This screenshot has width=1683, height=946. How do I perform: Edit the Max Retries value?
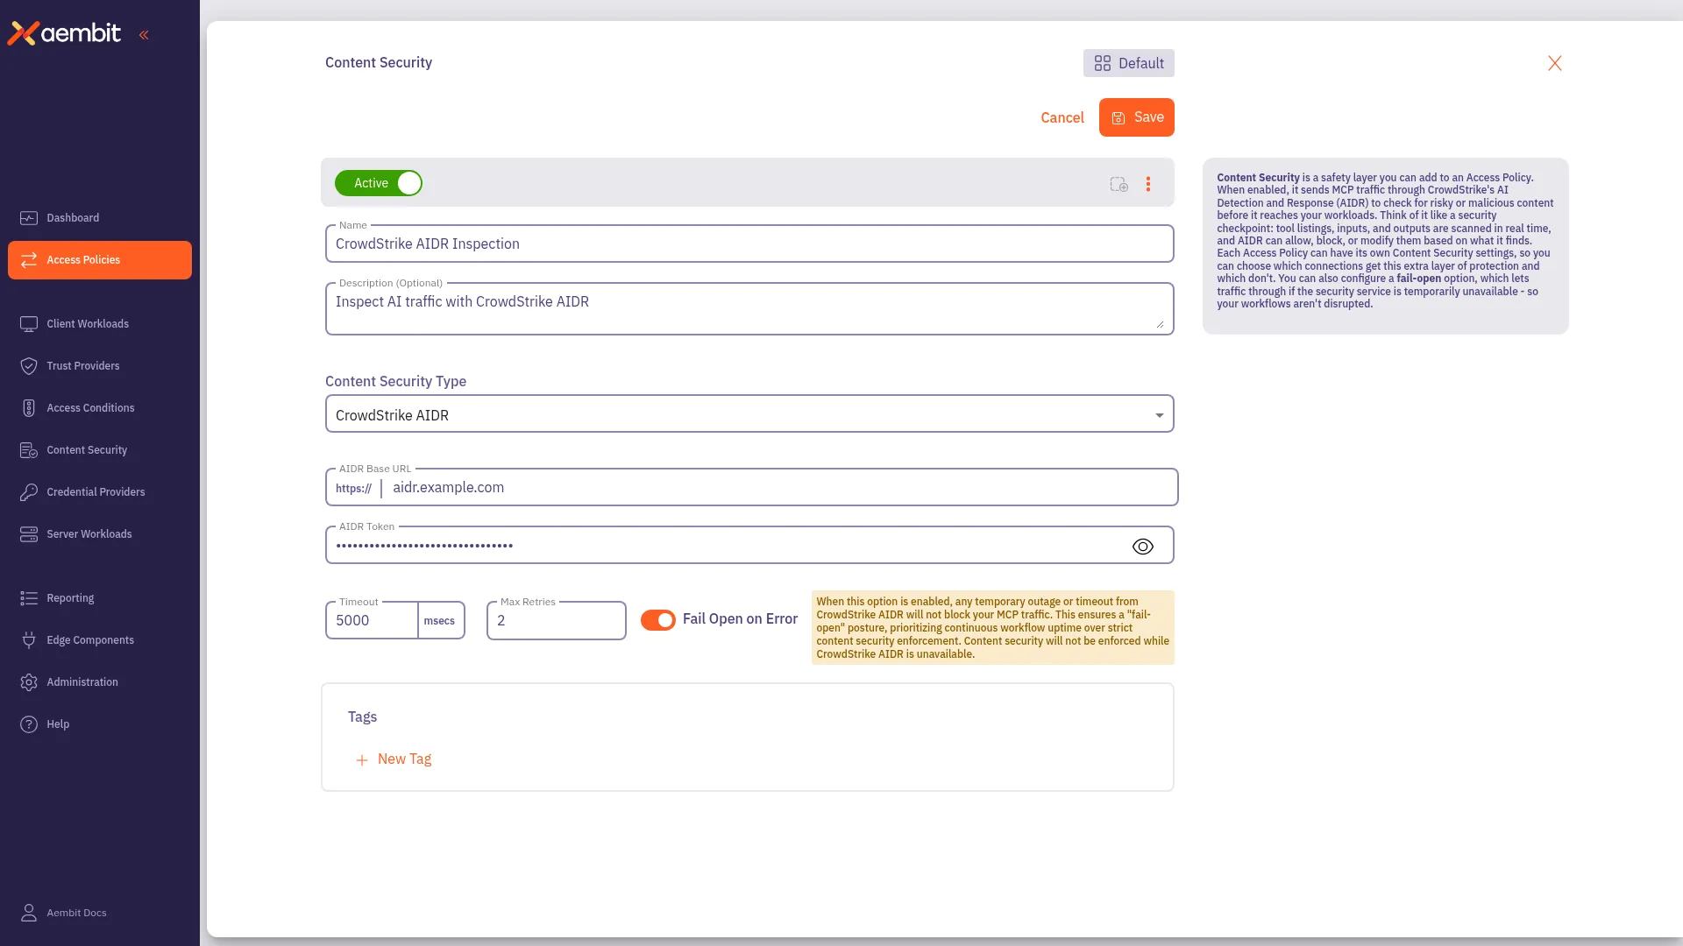557,620
